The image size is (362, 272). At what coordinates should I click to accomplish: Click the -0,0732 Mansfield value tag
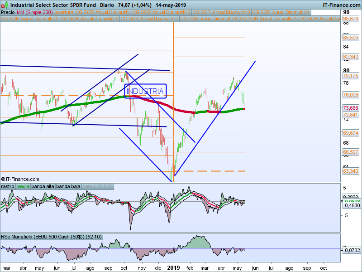352,250
